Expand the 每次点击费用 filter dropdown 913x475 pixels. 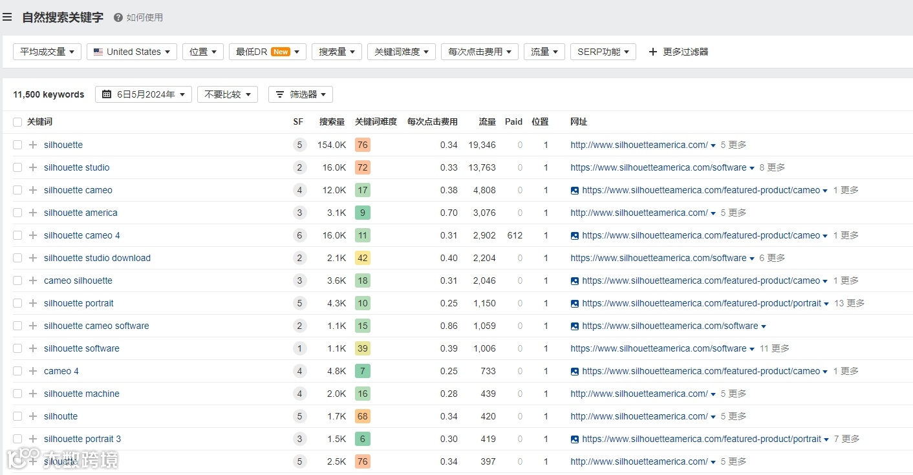480,52
